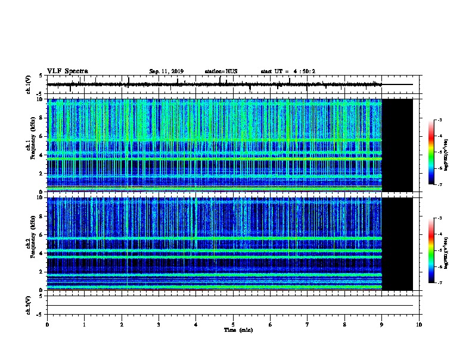Click the "6" frequency tick of ch.1 spectrogram
The image size is (472, 364).
[41, 136]
